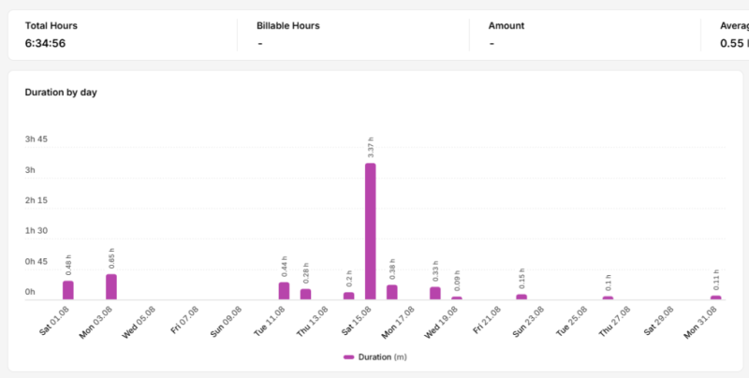Click the 0.15 h bar
Screen dimensions: 749x378
click(521, 297)
